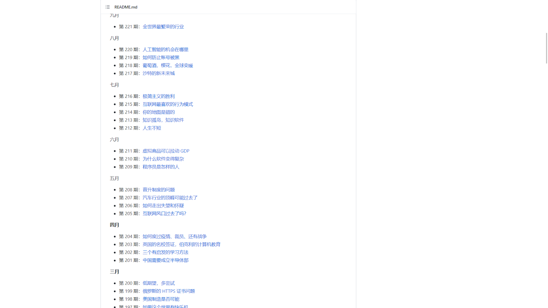Viewport: 548px width, 308px height.
Task: Open 互联网最喜欢的行为模式 link
Action: point(168,104)
